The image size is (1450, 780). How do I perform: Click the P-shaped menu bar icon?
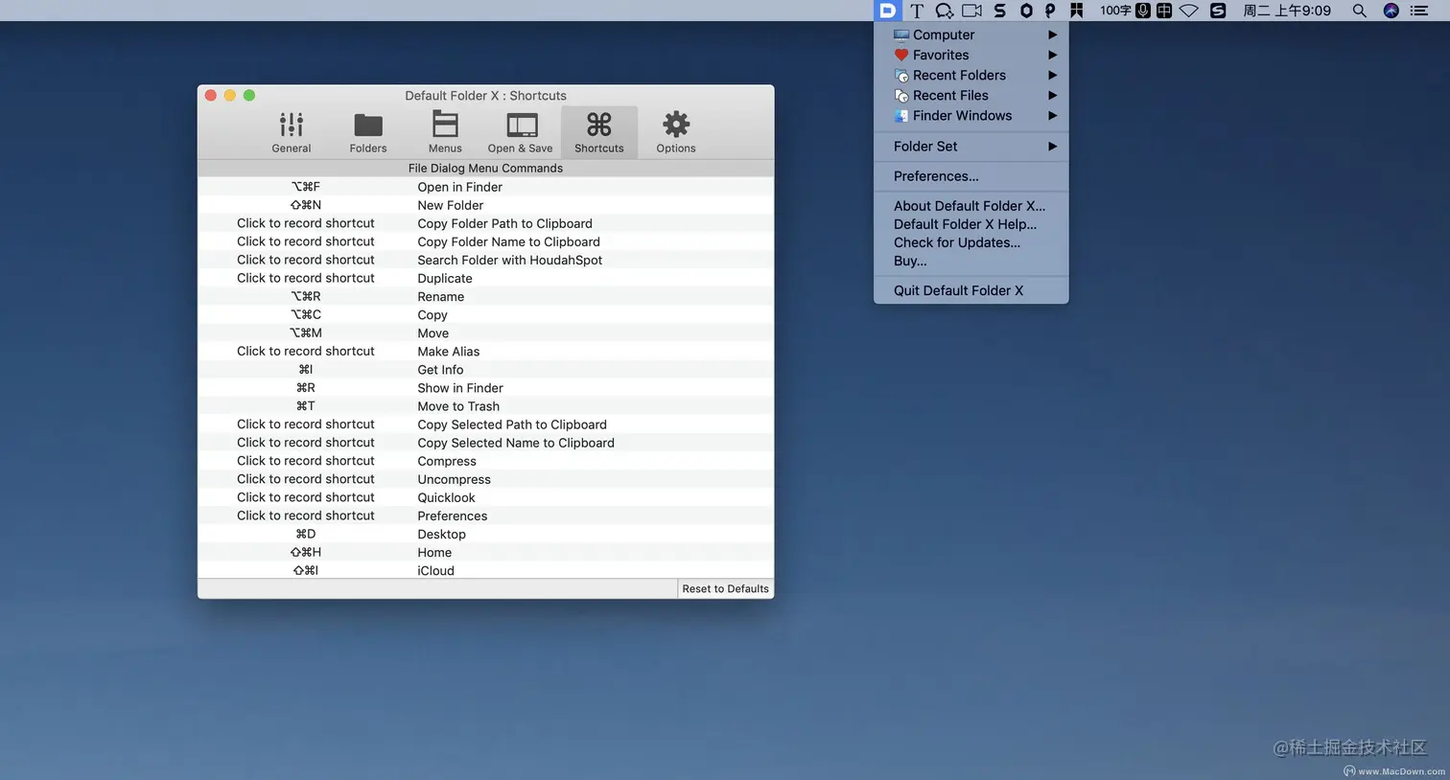1050,11
